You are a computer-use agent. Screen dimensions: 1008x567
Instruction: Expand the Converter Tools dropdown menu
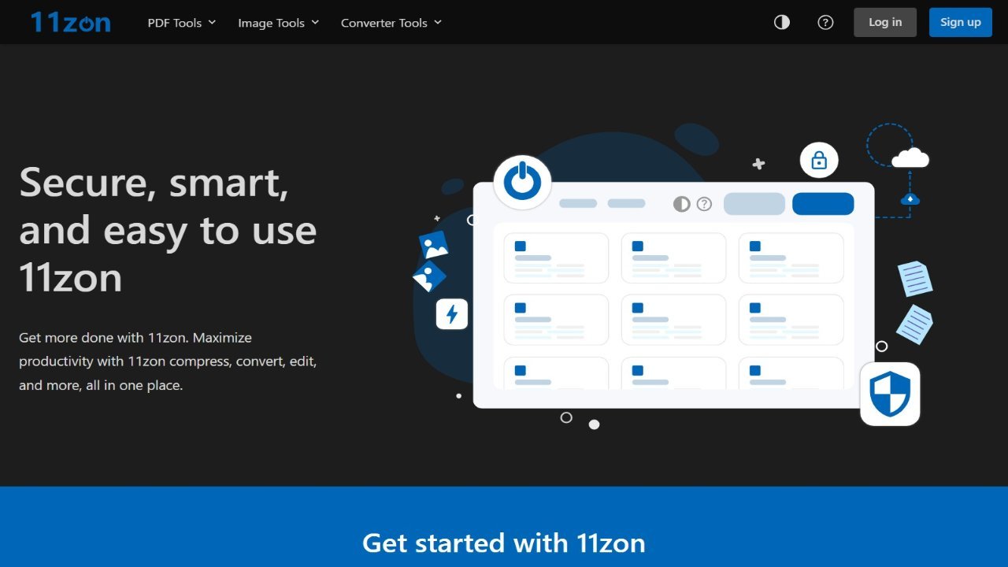point(391,23)
